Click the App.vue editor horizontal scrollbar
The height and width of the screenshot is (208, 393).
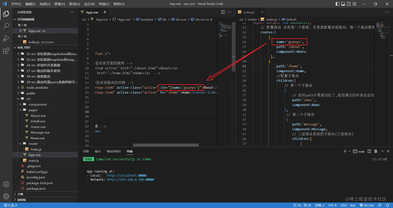[166, 145]
